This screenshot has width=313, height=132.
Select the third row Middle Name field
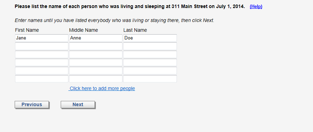[x=96, y=54]
